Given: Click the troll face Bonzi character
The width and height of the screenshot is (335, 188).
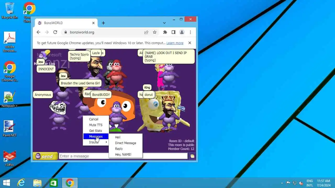Looking at the screenshot, I should [58, 115].
